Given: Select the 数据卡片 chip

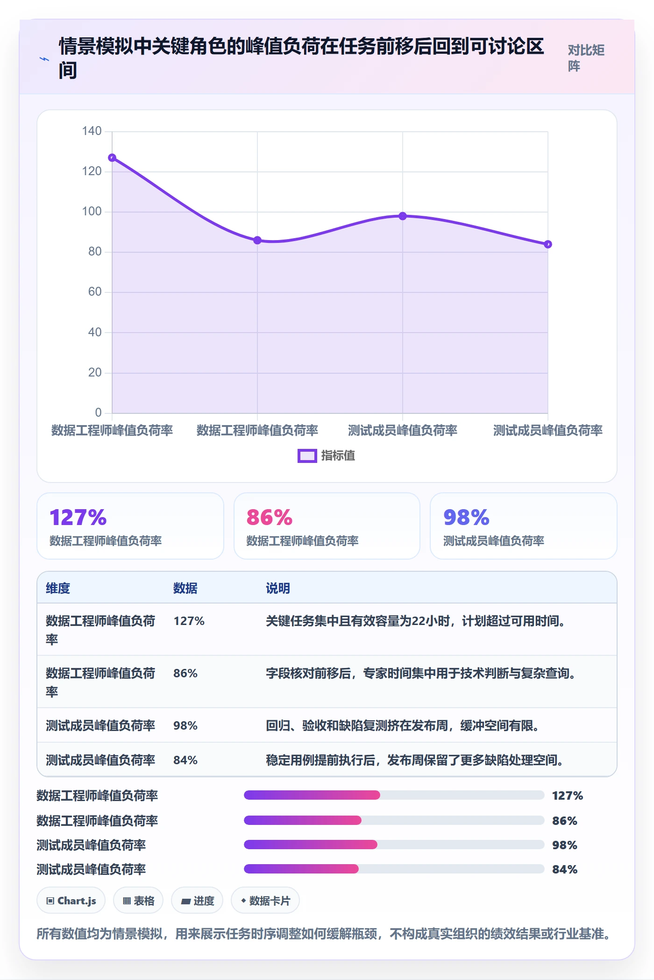Looking at the screenshot, I should (x=265, y=901).
